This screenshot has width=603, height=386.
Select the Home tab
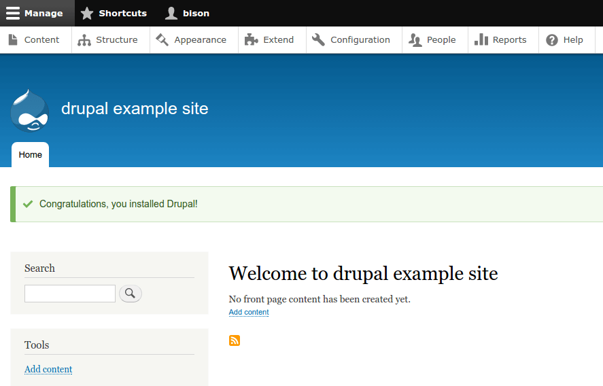tap(31, 155)
